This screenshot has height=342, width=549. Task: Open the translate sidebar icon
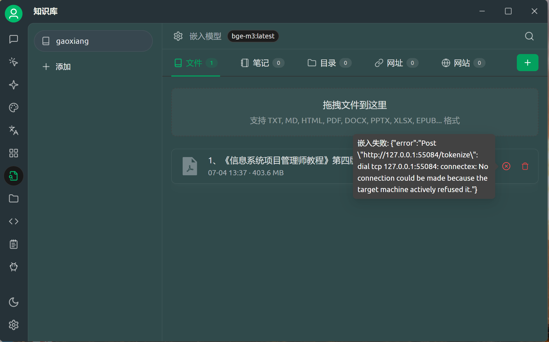[14, 130]
